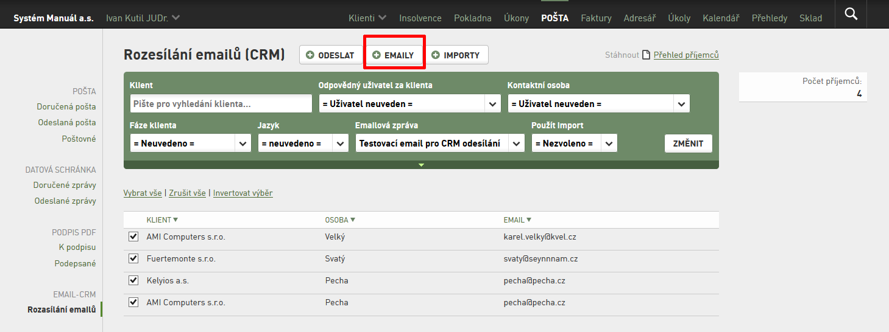
Task: Open the Jazyk dropdown
Action: [x=303, y=143]
